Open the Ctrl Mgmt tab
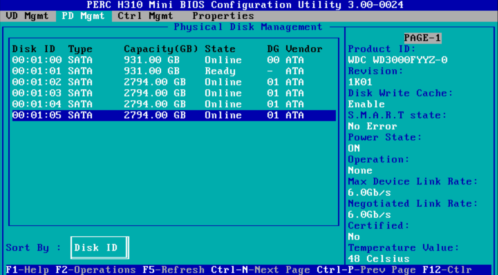Image resolution: width=498 pixels, height=275 pixels. [145, 16]
